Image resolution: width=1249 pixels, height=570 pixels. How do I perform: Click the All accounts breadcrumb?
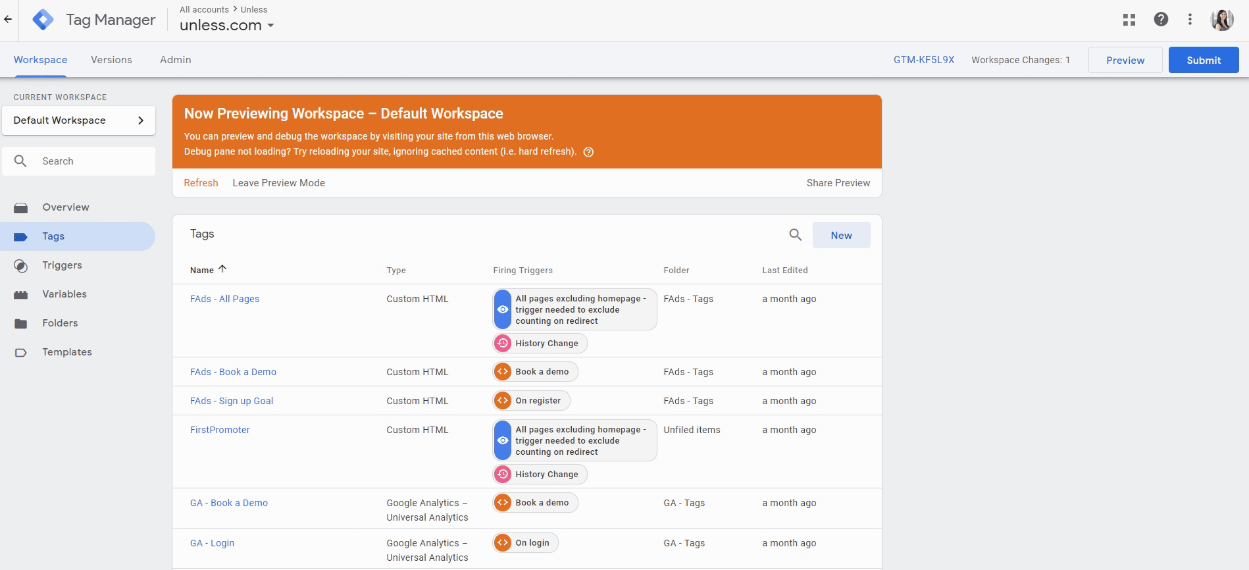tap(205, 10)
